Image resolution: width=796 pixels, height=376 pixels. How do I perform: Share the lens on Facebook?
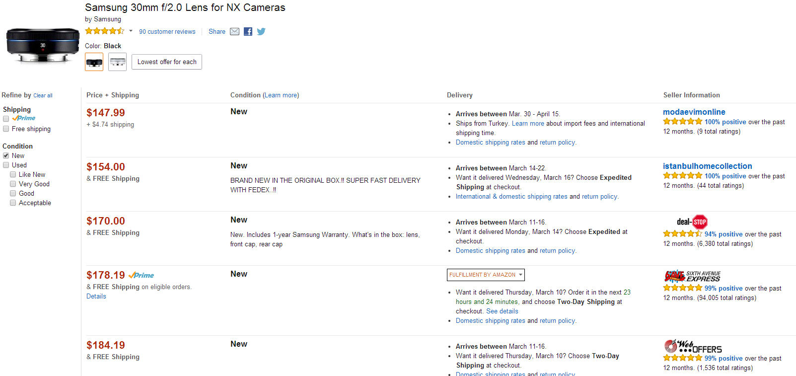click(x=248, y=32)
